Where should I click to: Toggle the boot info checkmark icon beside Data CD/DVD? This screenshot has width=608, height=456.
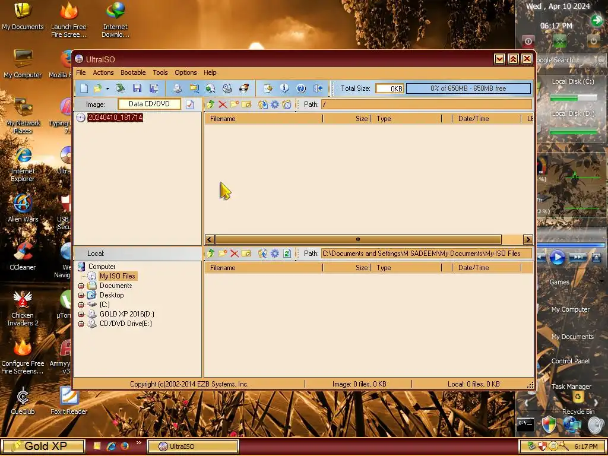coord(189,104)
